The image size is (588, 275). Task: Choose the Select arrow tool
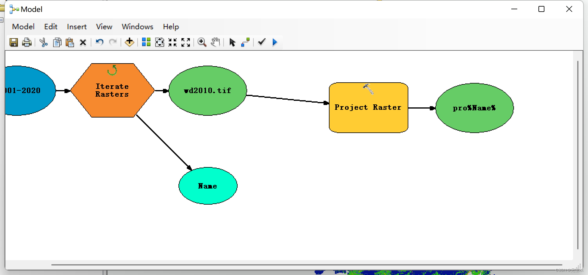(x=232, y=42)
